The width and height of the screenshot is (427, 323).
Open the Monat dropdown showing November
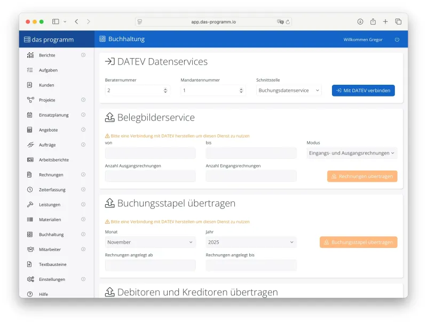(x=150, y=242)
